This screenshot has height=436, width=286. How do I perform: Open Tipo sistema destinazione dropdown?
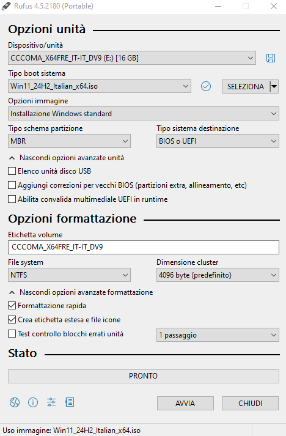(218, 141)
